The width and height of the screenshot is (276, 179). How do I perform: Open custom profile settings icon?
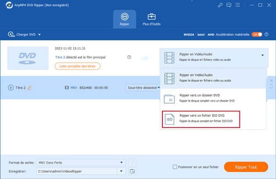click(x=132, y=162)
